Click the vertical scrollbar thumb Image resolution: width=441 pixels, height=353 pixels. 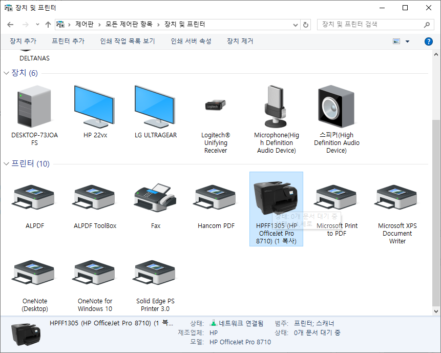coord(436,212)
